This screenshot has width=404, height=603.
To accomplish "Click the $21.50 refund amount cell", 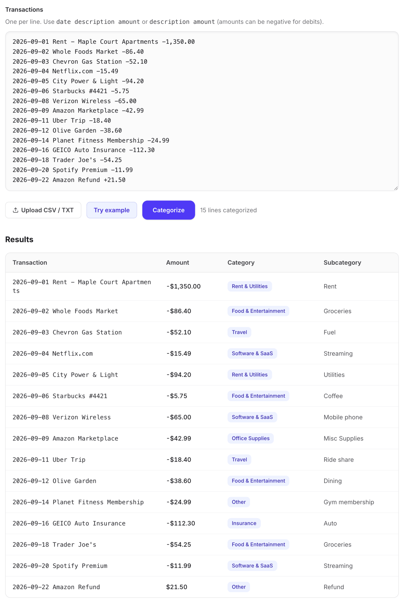I will 176,587.
